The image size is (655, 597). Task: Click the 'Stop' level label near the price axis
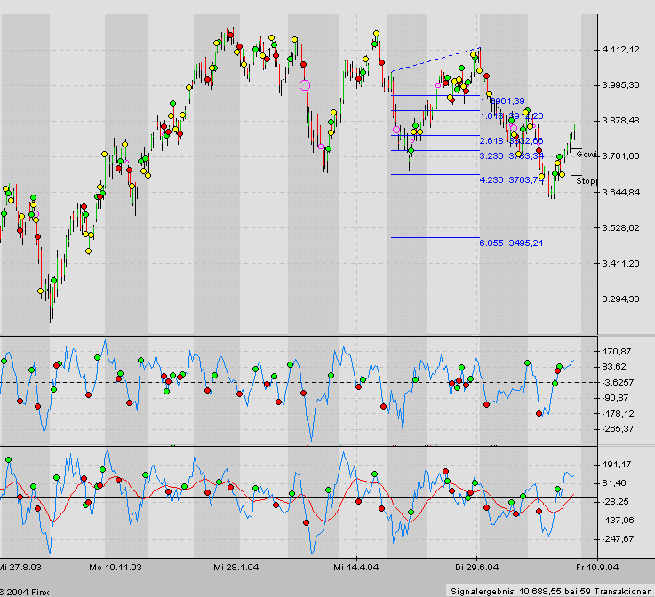[587, 180]
